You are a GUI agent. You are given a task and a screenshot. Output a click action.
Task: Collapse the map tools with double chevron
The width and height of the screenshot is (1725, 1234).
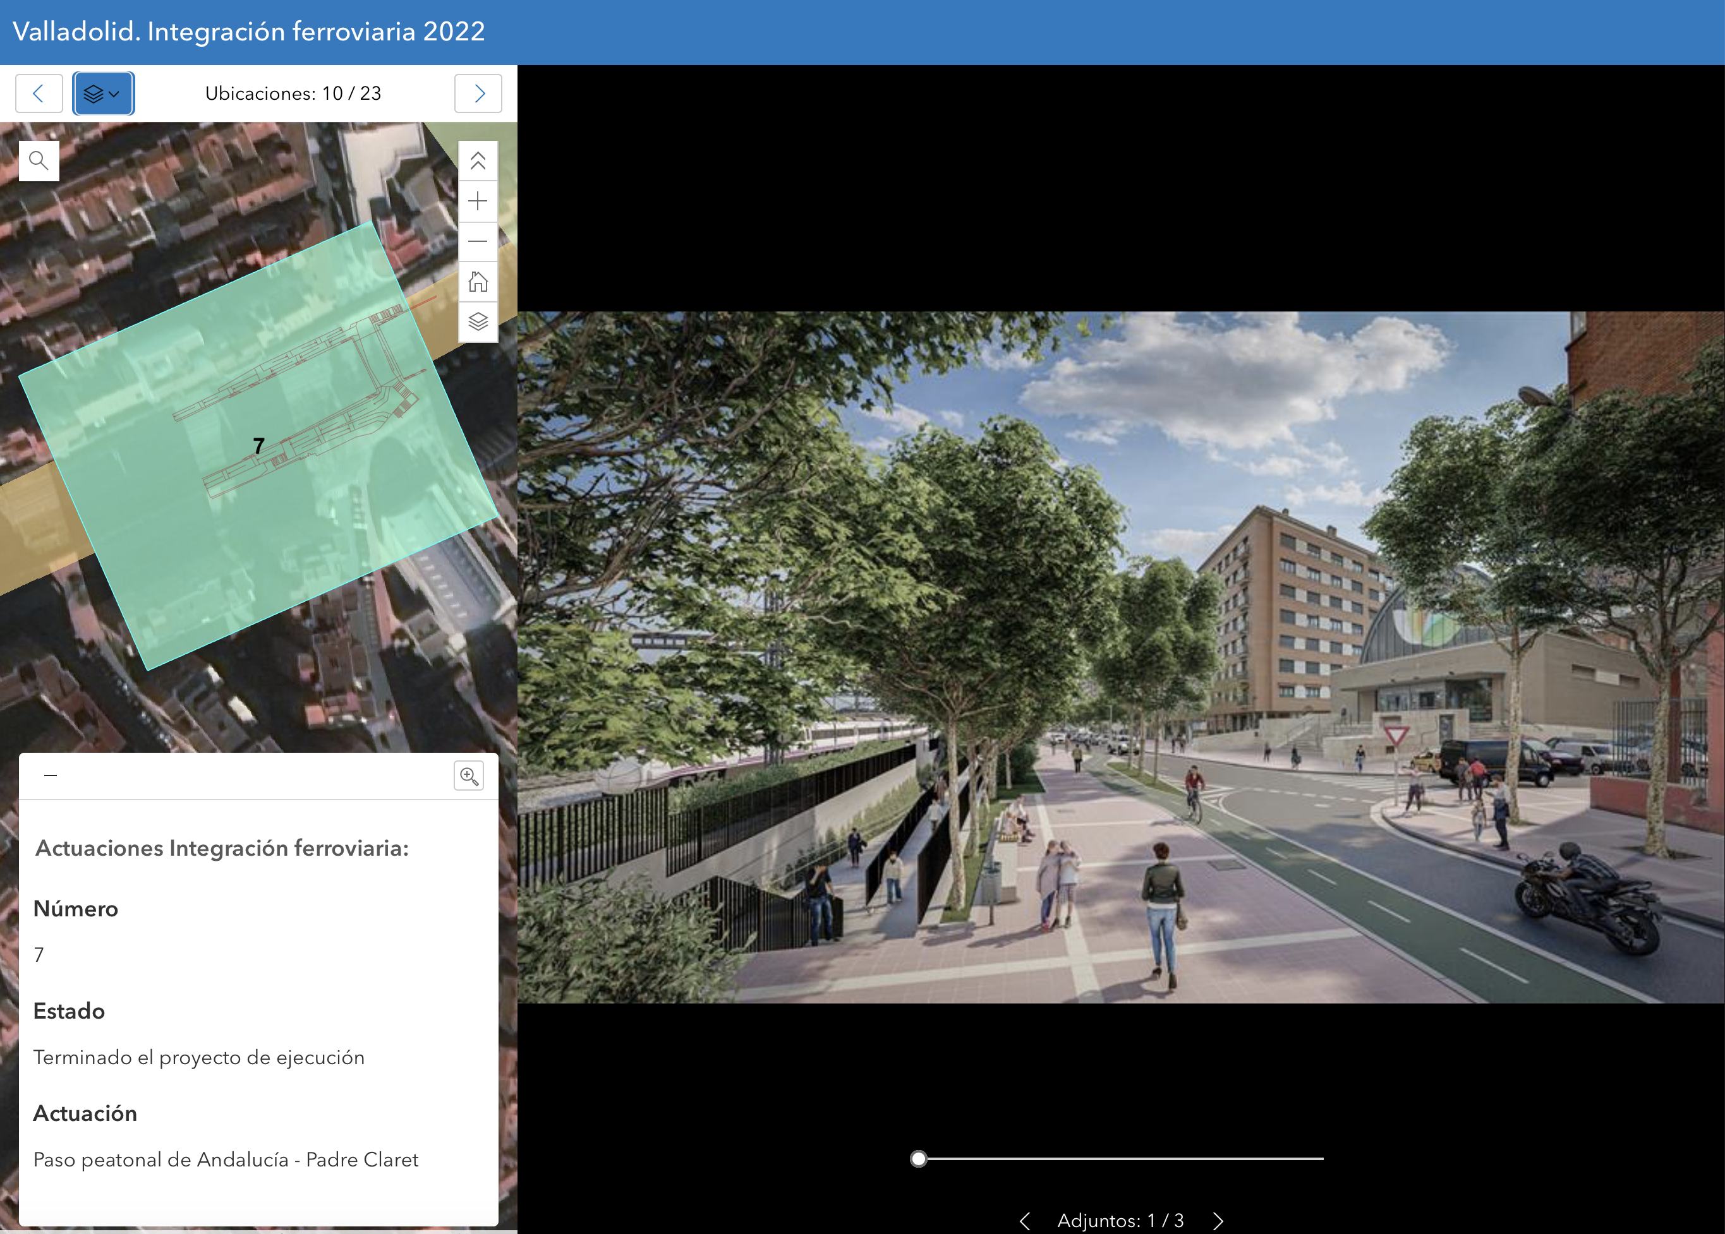tap(478, 161)
